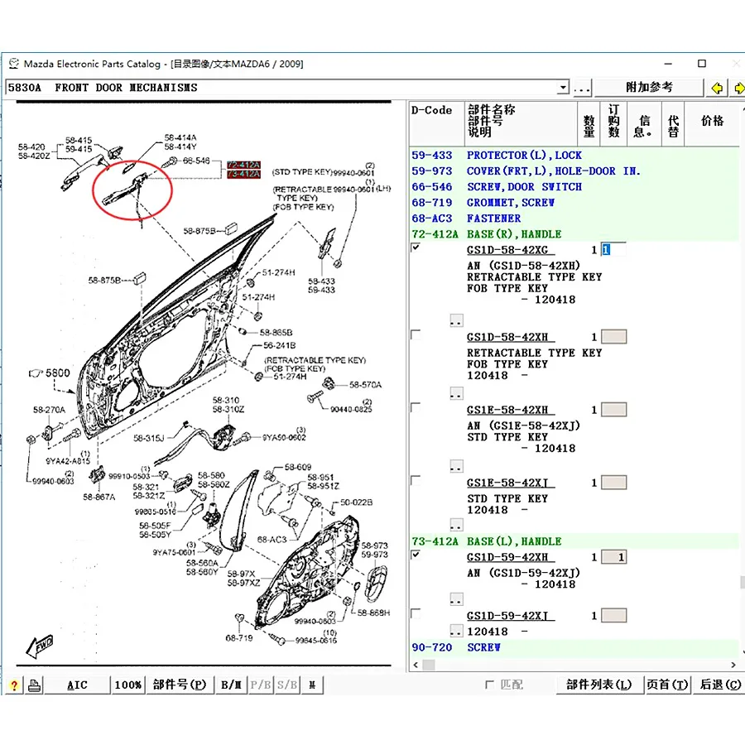Click the FWD direction arrow in the diagram
The width and height of the screenshot is (745, 745).
click(40, 646)
